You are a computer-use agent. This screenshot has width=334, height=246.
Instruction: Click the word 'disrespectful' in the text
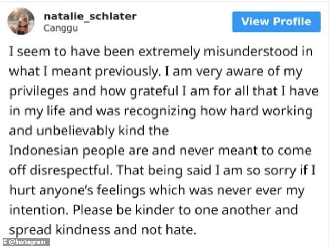coord(71,171)
